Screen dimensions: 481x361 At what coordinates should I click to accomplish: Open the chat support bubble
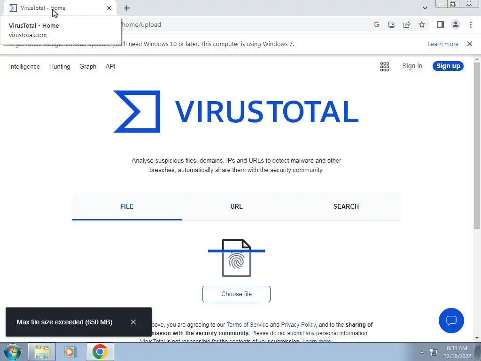(451, 321)
